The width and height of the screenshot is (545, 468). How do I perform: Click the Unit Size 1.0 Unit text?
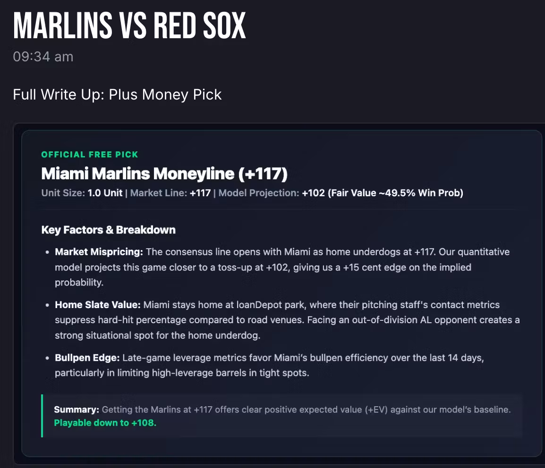point(82,193)
